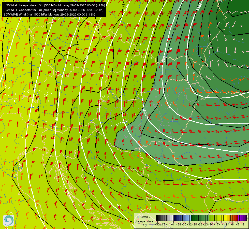Click the -35 legend scale value
This screenshot has height=229, width=249.
click(184, 224)
